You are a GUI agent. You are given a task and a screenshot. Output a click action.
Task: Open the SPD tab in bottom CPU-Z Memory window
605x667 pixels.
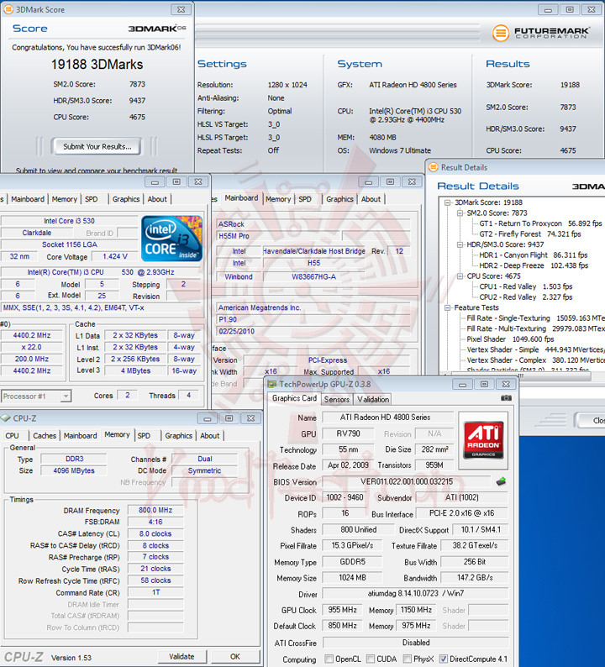click(145, 436)
